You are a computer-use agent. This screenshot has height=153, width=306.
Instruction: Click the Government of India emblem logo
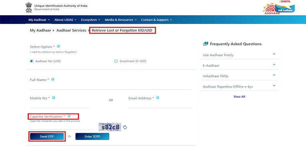(x=29, y=7)
